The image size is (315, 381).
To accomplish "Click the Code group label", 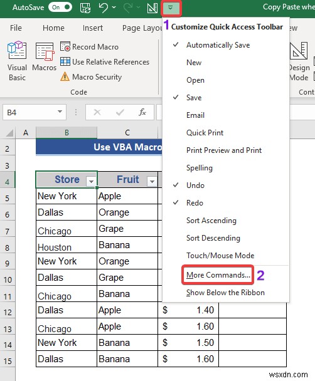I will click(78, 92).
